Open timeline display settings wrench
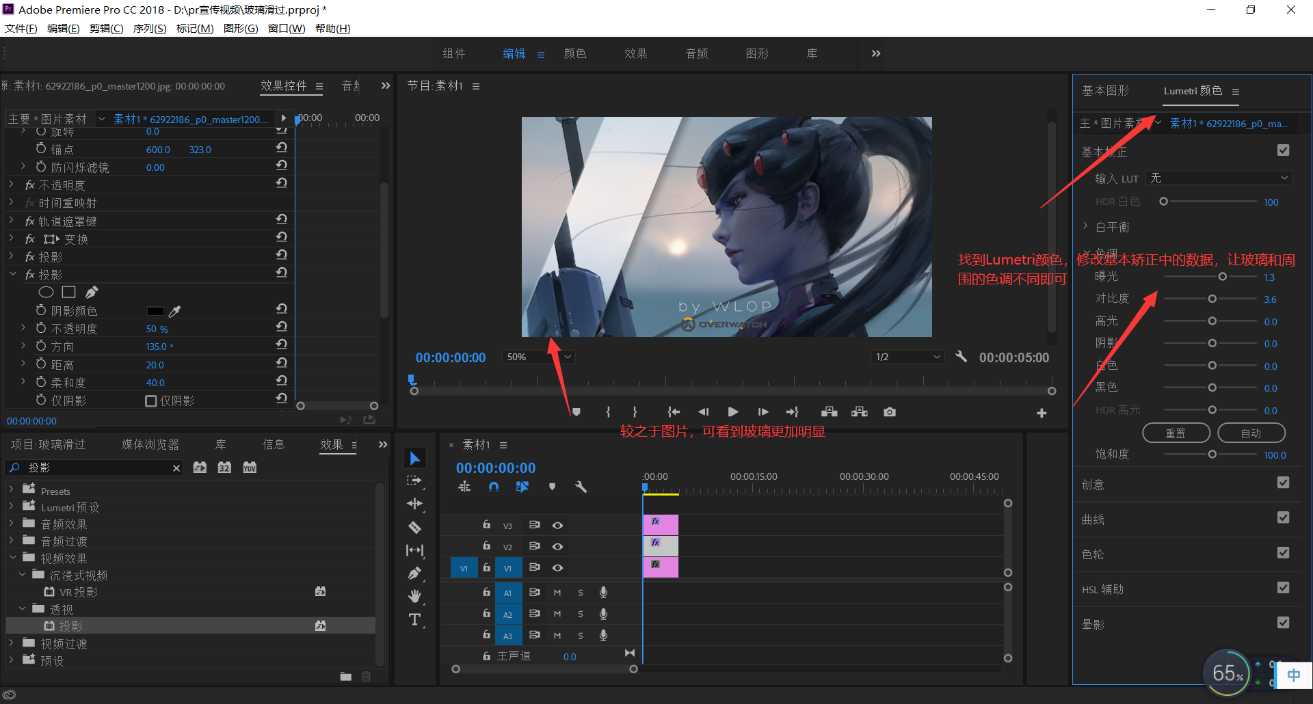 (581, 487)
